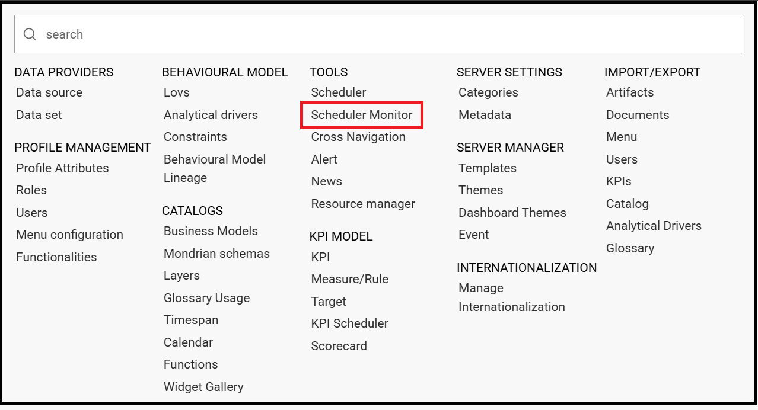
Task: Open Templates in Server Manager
Action: [x=488, y=168]
